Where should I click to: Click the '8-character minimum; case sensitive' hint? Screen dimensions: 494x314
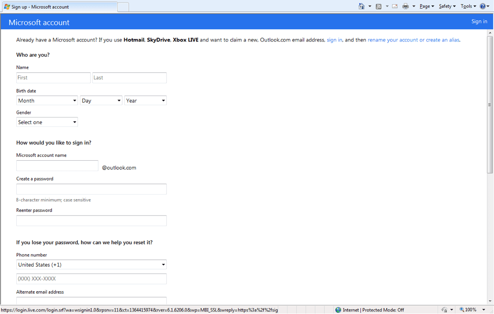(54, 200)
